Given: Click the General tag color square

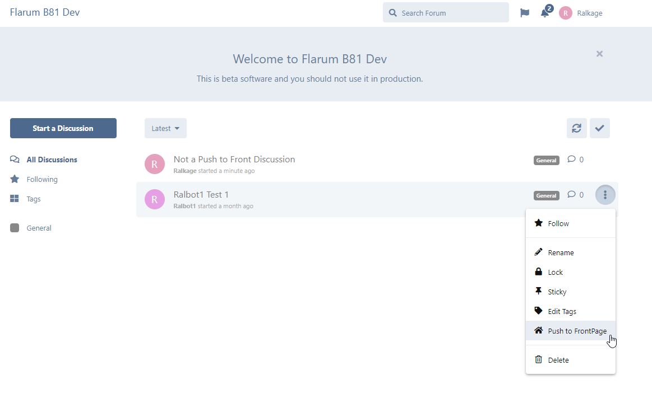Looking at the screenshot, I should tap(15, 228).
